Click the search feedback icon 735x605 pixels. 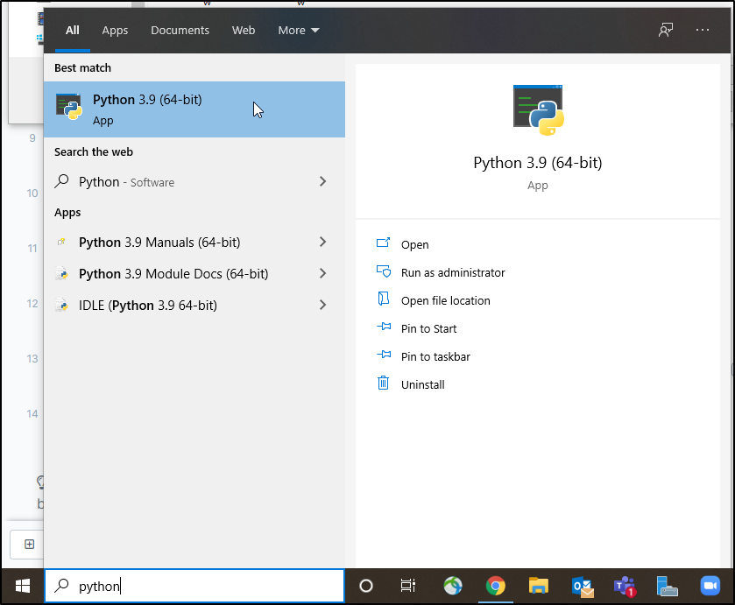click(666, 30)
